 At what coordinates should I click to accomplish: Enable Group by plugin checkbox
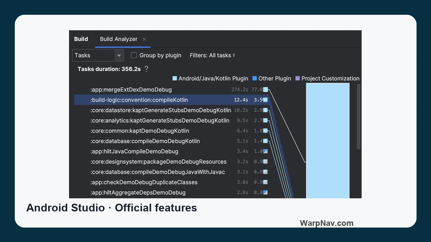pos(134,55)
